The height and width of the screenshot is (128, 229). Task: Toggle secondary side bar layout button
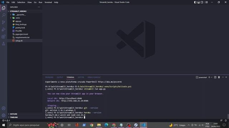point(202,2)
